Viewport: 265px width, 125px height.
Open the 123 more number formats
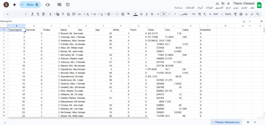click(x=193, y=14)
